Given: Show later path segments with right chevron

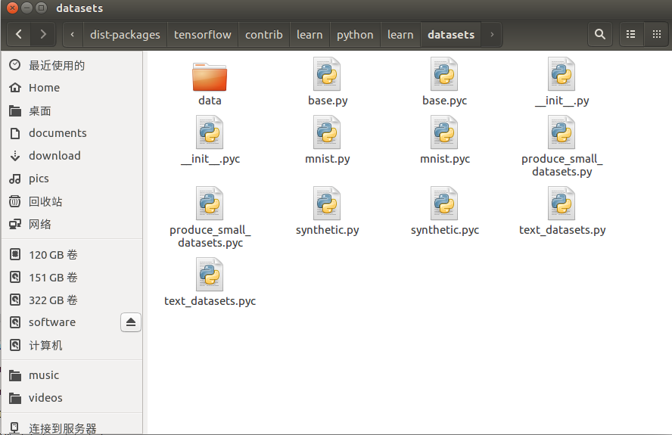Looking at the screenshot, I should click(x=492, y=34).
